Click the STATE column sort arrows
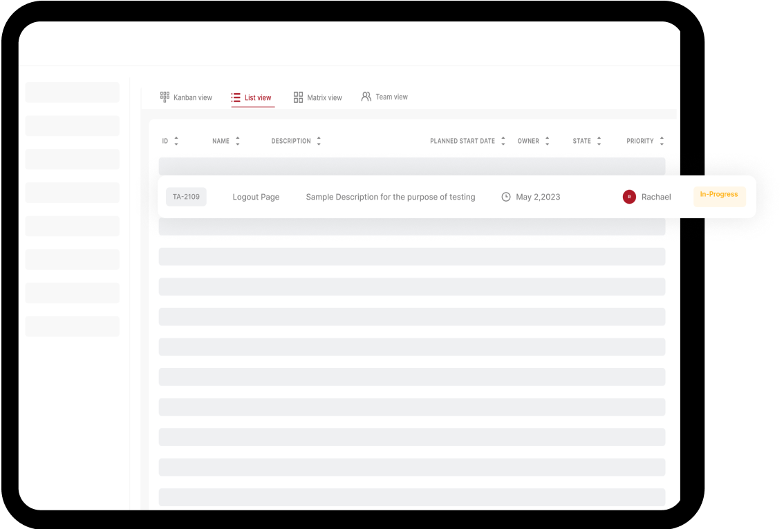The image size is (784, 529). (x=599, y=140)
